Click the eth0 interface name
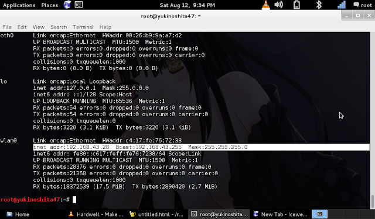The width and height of the screenshot is (375, 219). 7,36
